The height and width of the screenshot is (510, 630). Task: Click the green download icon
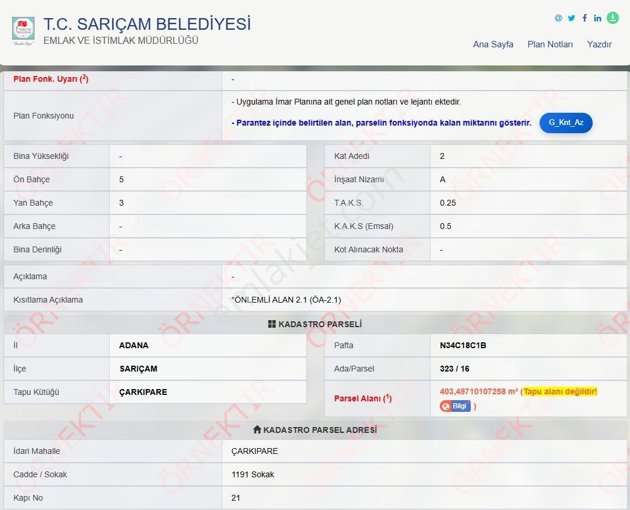pos(612,18)
